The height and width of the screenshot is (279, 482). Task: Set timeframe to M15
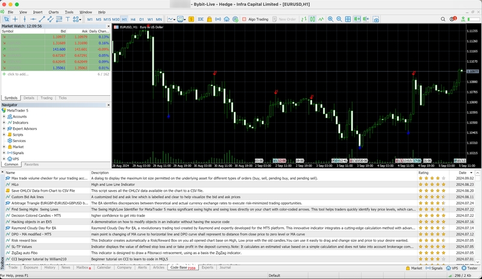click(107, 19)
